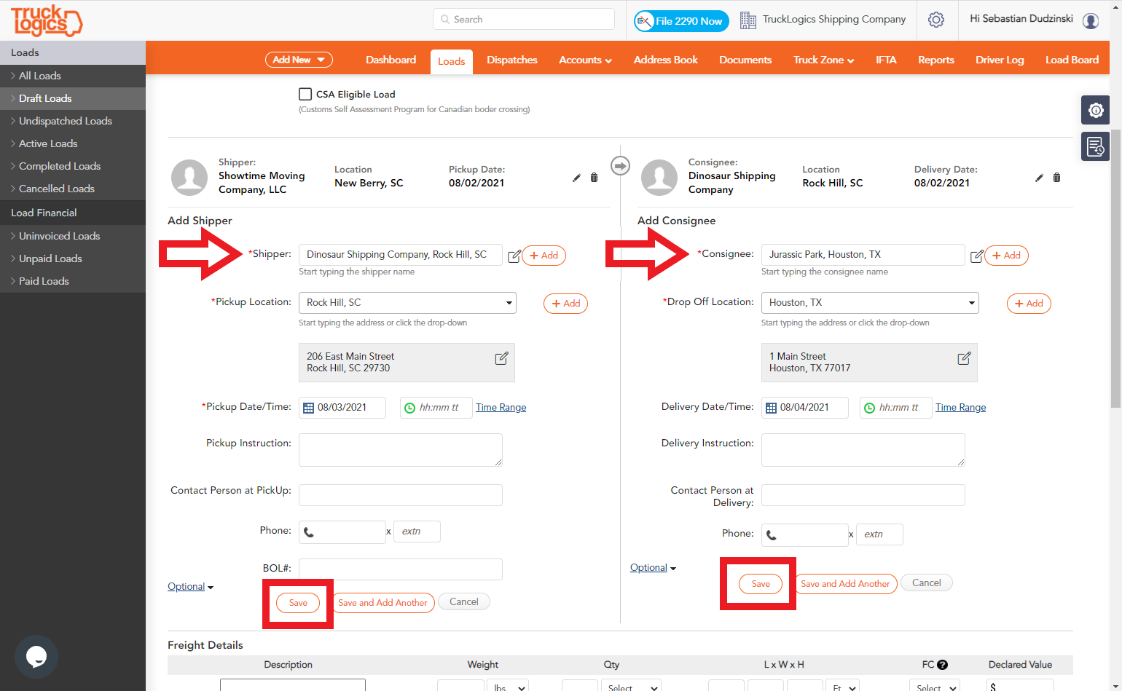Click the arrow icon between shipper and consignee
Viewport: 1122px width, 691px height.
[620, 166]
